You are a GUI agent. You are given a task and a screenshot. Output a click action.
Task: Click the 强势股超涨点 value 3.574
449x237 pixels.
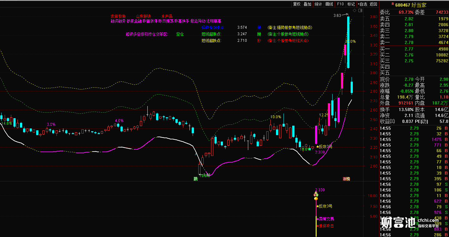(x=242, y=27)
